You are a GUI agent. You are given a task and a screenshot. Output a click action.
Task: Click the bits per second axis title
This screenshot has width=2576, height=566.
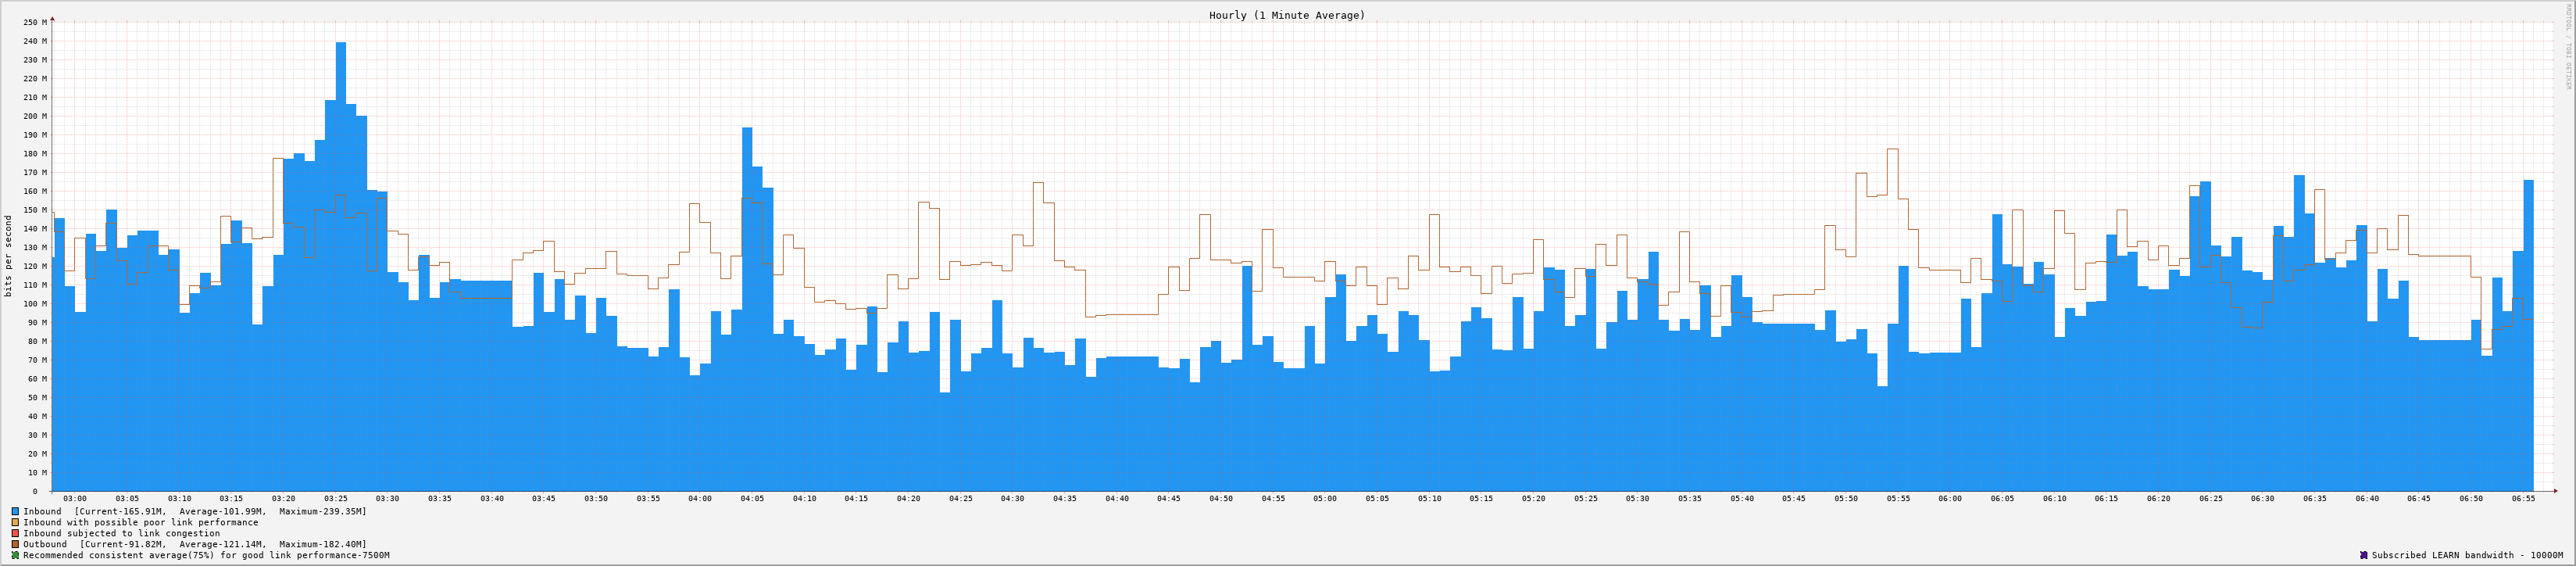(9, 256)
